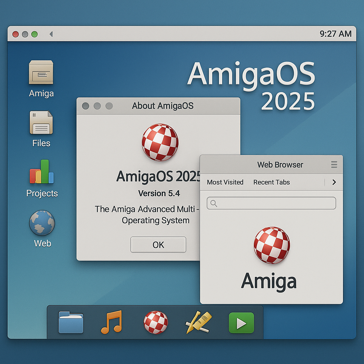Screen dimensions: 364x364
Task: Click the green zoom button in top bar
Action: pos(34,34)
